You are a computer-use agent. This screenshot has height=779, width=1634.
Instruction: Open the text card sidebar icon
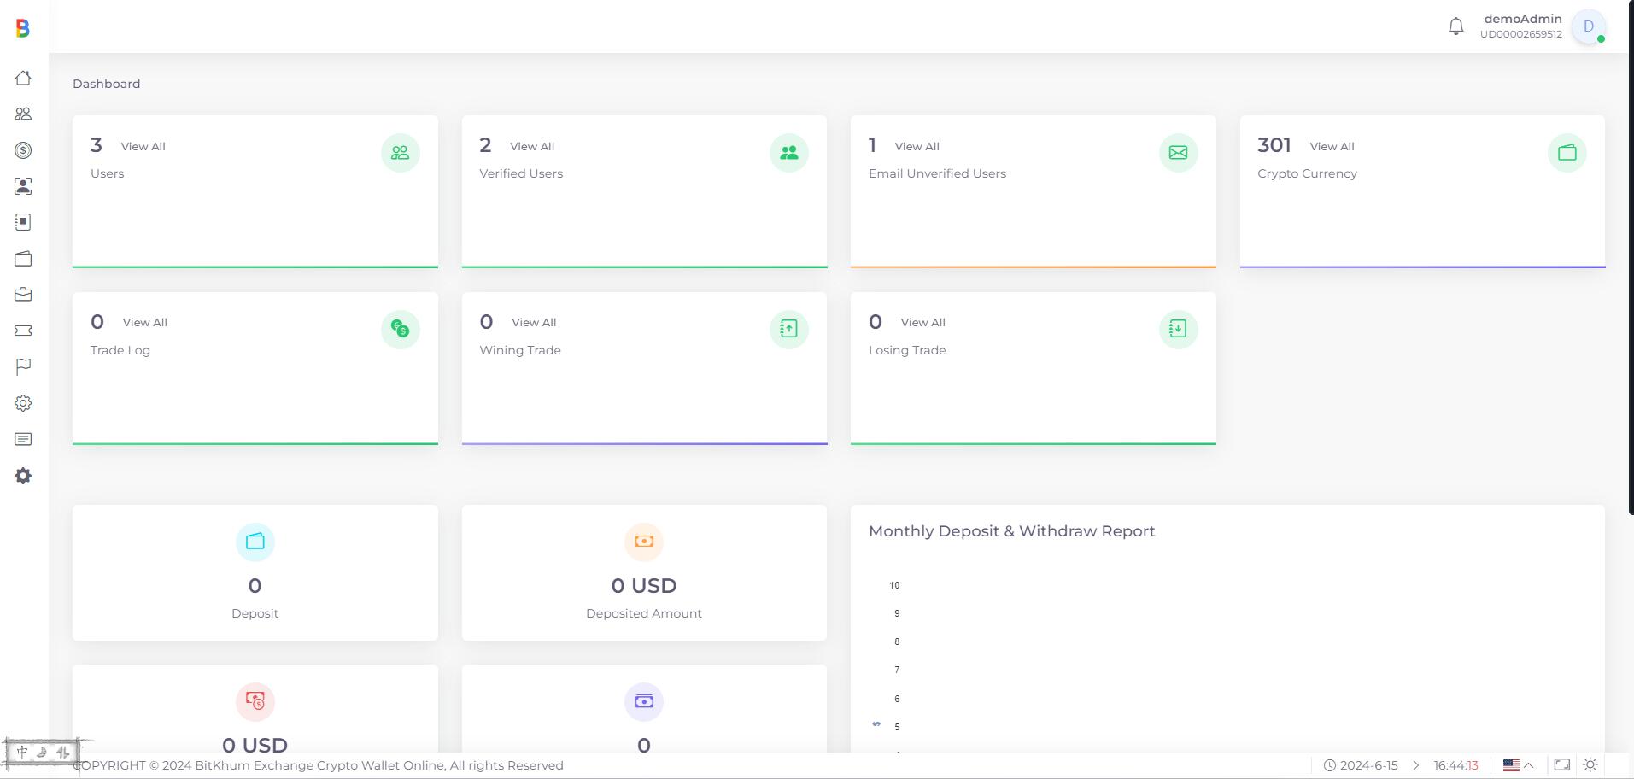pyautogui.click(x=23, y=439)
